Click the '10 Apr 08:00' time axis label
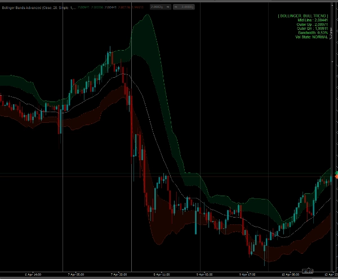 [x=290, y=274]
